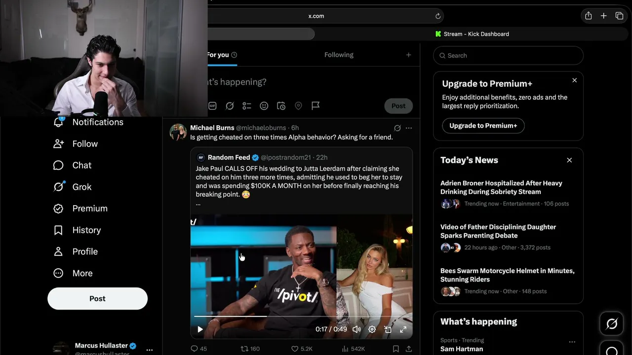Open the emoji picker in composer
This screenshot has width=632, height=355.
(x=264, y=106)
